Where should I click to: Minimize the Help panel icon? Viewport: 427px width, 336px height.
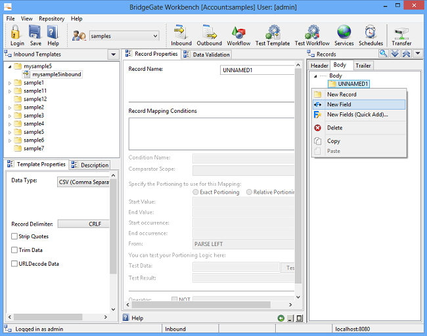(x=290, y=318)
